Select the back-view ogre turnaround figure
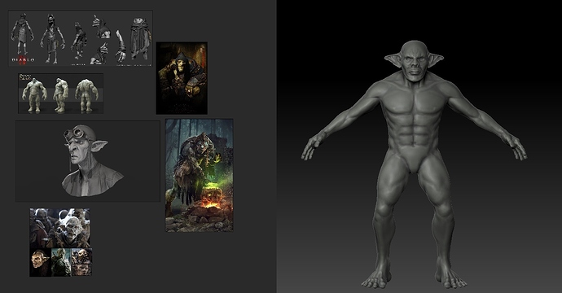Viewport: 562px width, 293px height. pos(86,95)
